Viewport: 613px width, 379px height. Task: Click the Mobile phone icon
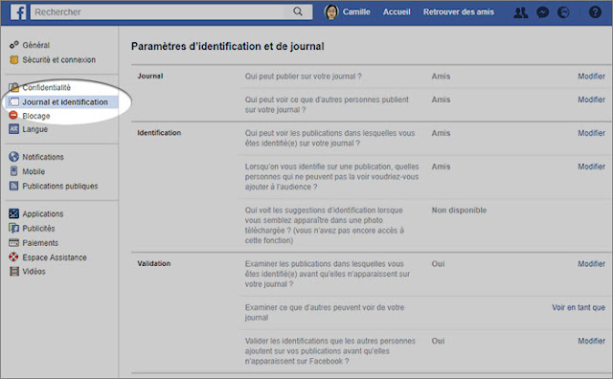pos(14,171)
